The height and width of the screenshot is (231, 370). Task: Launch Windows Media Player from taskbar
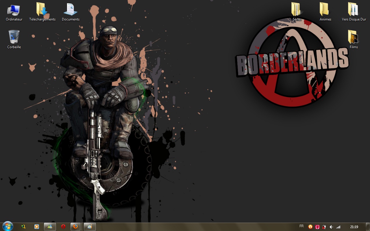37,227
